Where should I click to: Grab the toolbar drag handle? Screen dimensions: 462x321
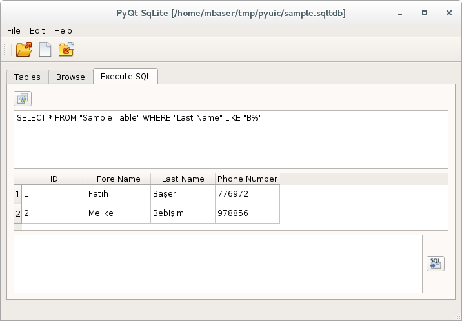tap(5, 50)
